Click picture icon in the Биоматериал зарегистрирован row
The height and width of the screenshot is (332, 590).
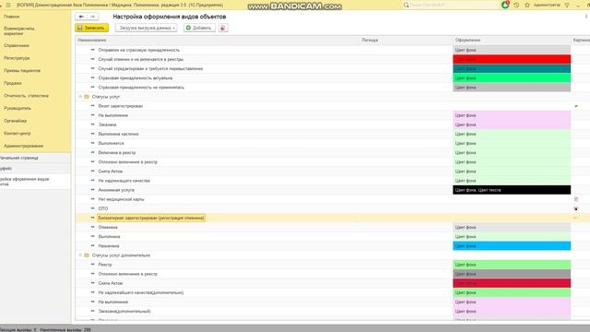tap(576, 218)
